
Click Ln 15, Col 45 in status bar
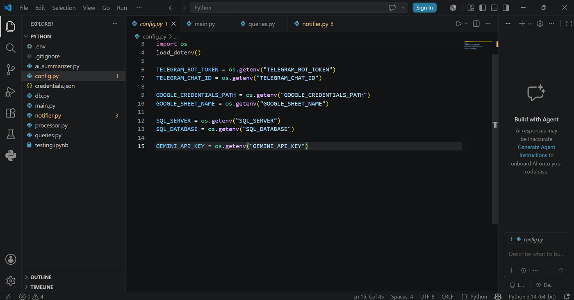(369, 297)
